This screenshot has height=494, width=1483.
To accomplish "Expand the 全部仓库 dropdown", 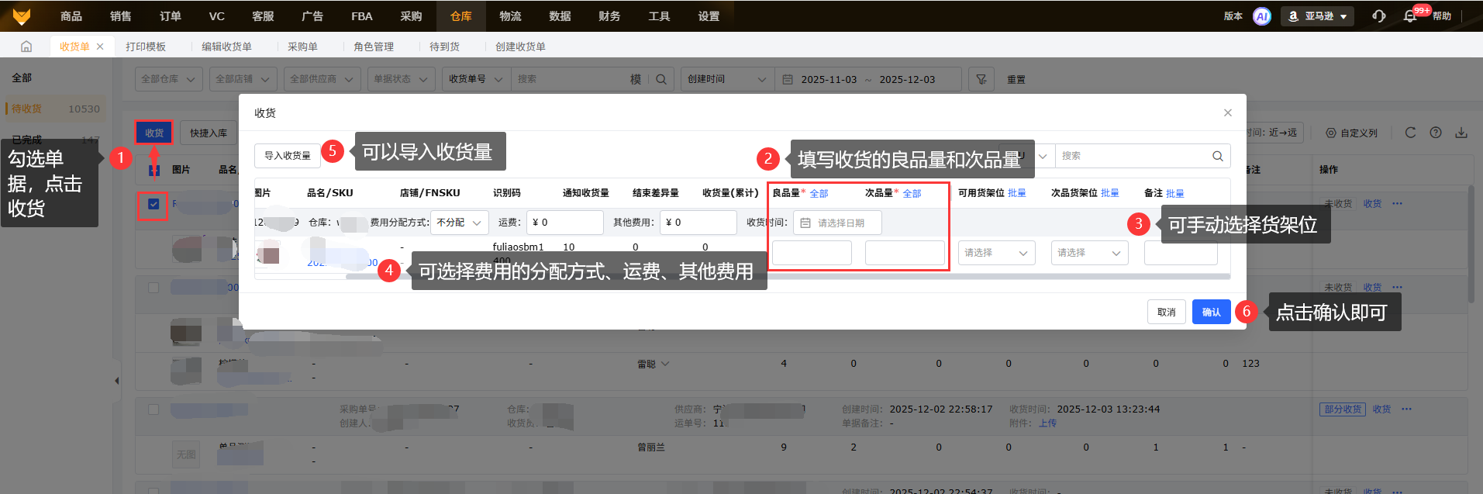I will pyautogui.click(x=169, y=79).
